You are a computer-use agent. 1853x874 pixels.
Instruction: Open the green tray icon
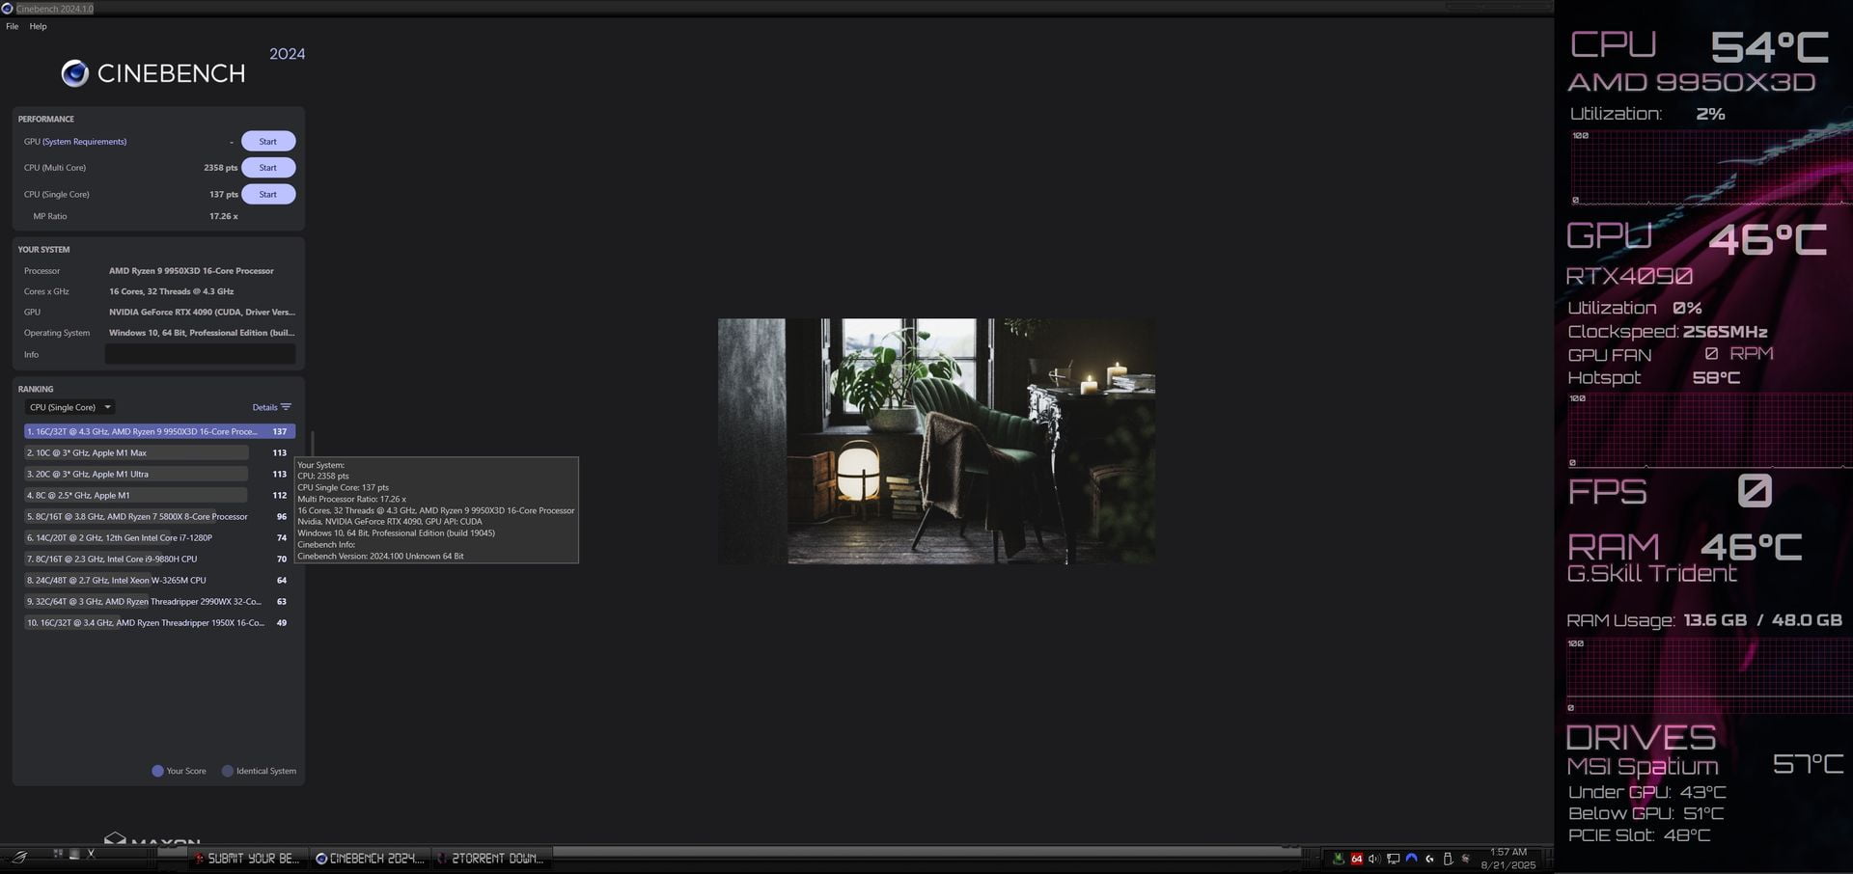1338,859
